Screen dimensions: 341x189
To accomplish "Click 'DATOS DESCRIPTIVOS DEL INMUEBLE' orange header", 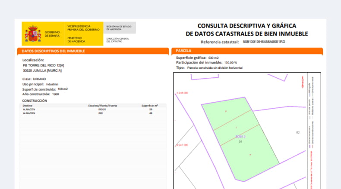I will 93,51.
